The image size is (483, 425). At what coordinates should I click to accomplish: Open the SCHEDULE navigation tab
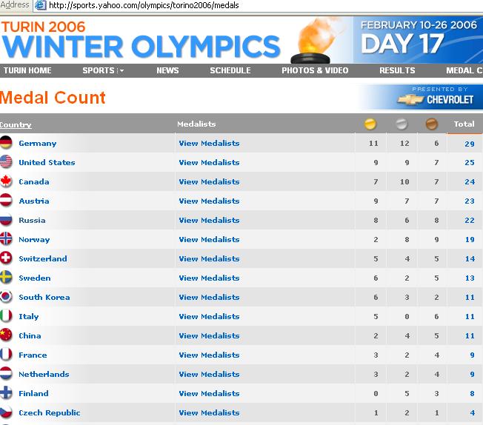pos(230,70)
